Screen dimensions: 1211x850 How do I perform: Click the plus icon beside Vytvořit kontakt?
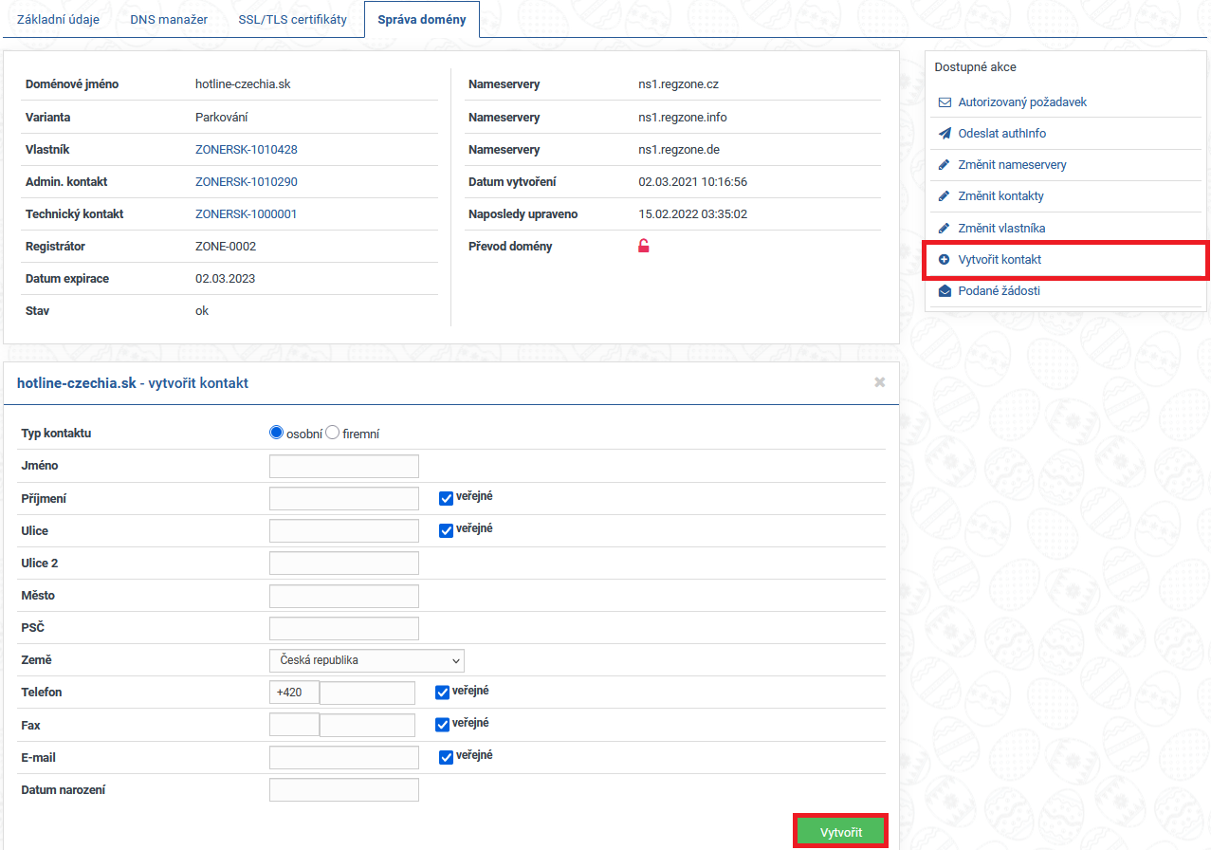[945, 260]
